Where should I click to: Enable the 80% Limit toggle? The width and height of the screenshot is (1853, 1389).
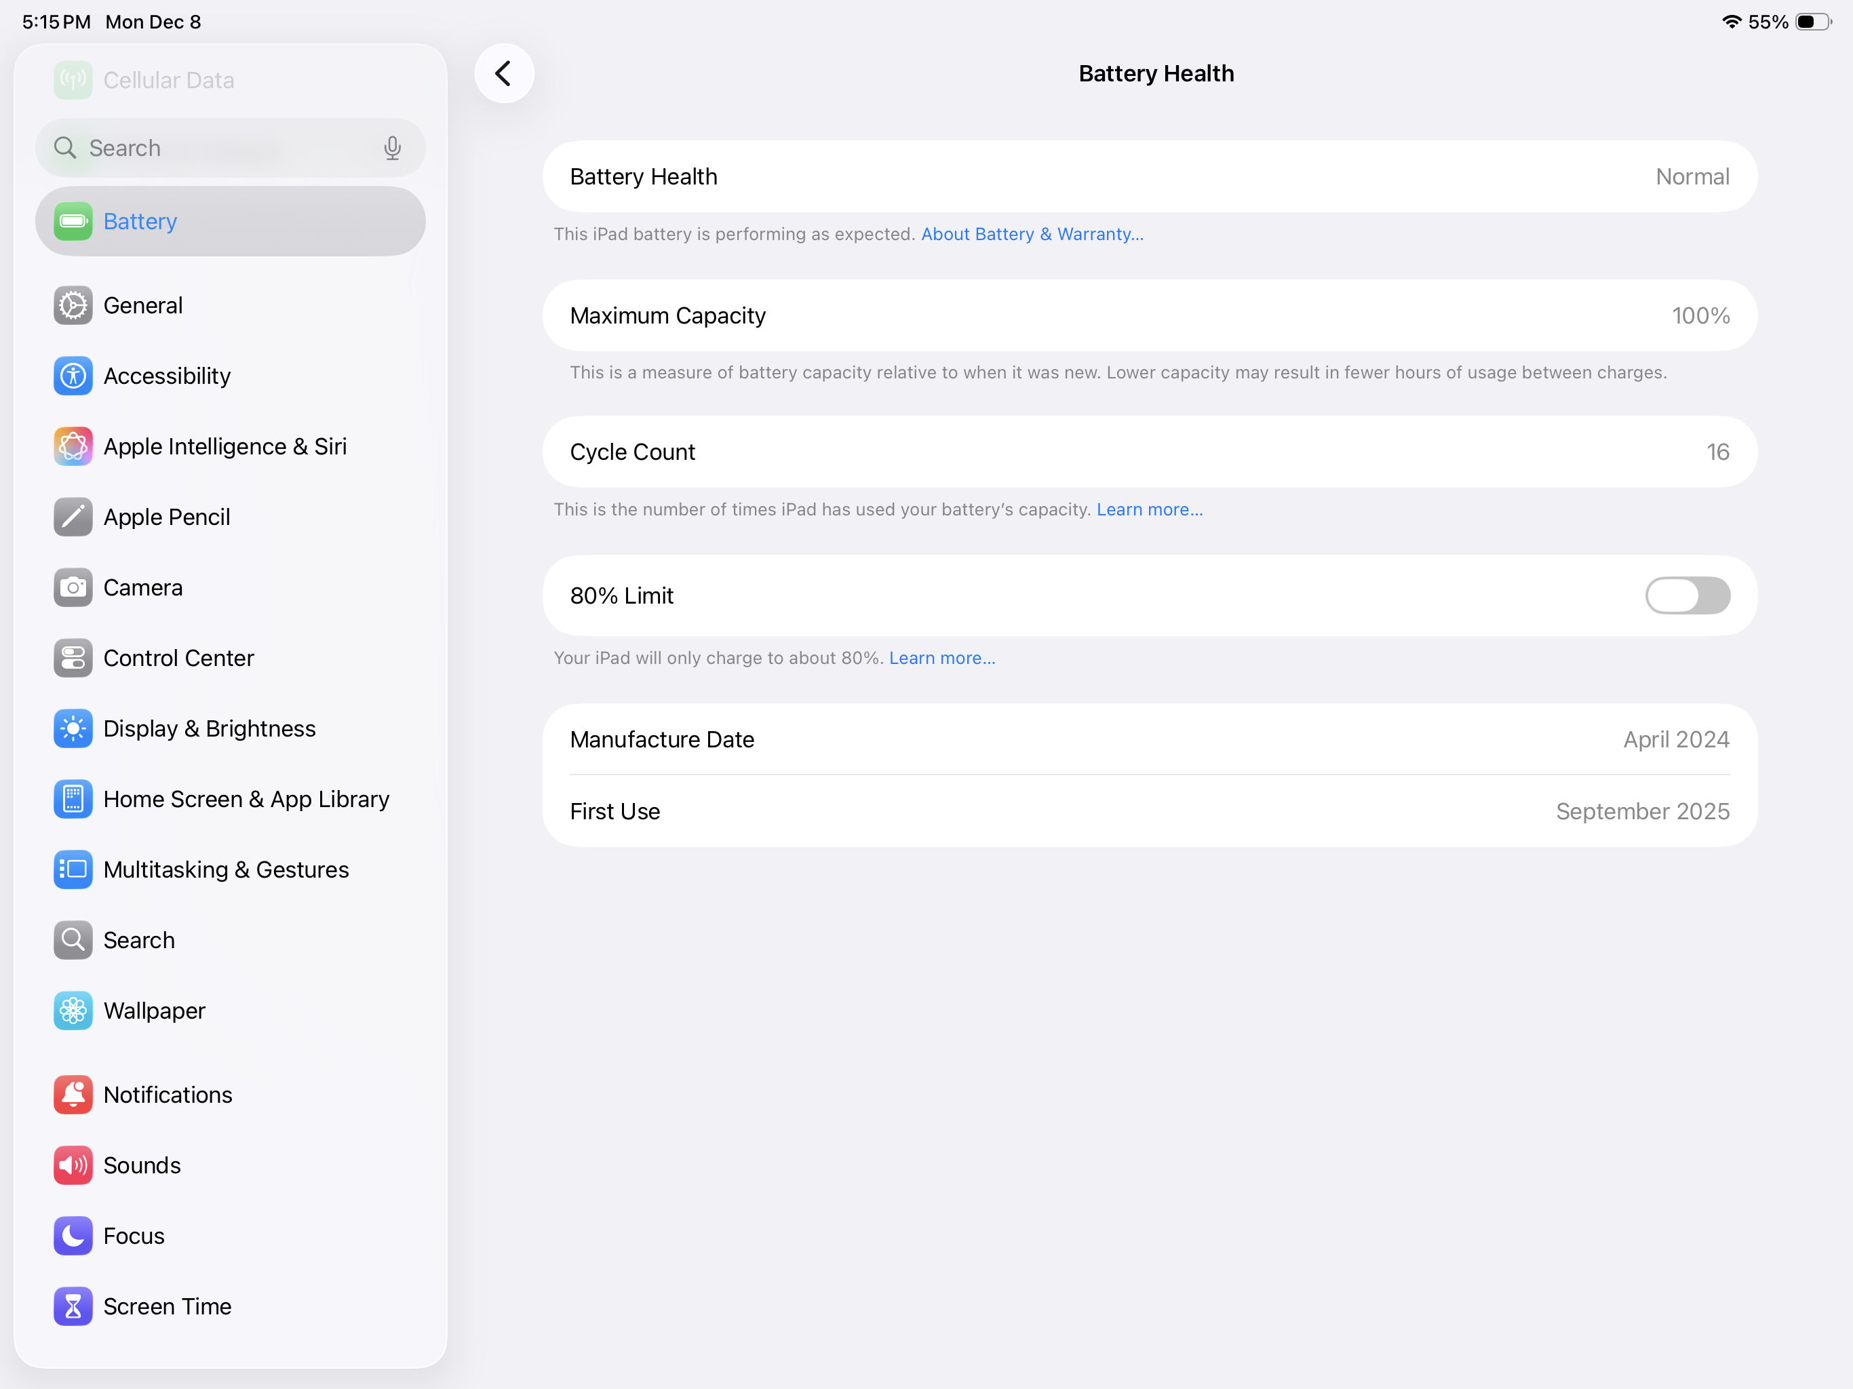(x=1686, y=595)
